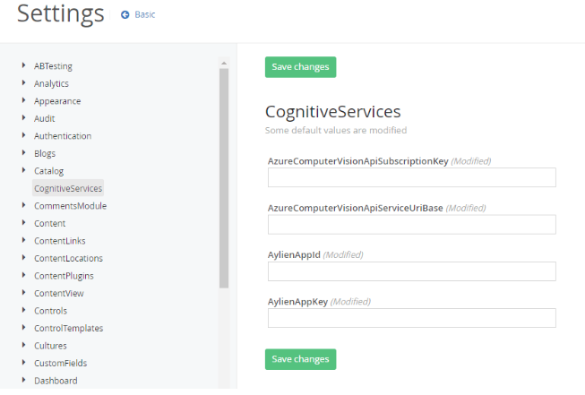Select Catalog in the settings tree

click(49, 171)
